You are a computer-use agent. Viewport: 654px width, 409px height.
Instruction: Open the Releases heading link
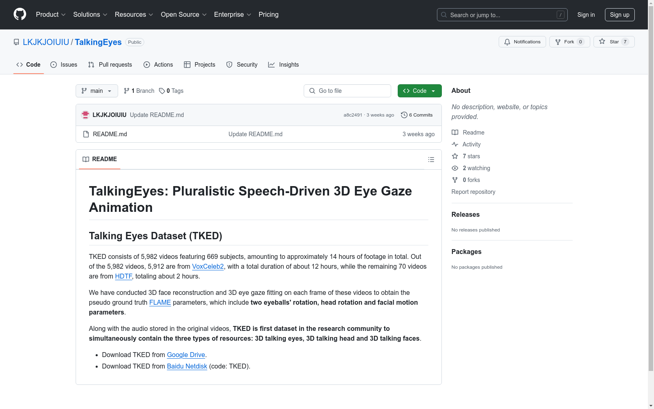[466, 215]
